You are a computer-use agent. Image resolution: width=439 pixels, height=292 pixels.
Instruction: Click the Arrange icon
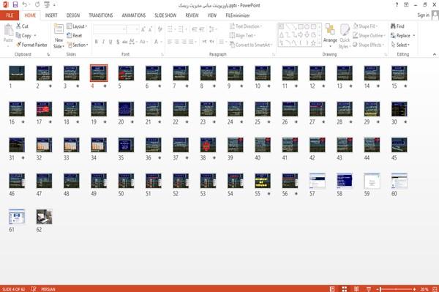tap(330, 30)
